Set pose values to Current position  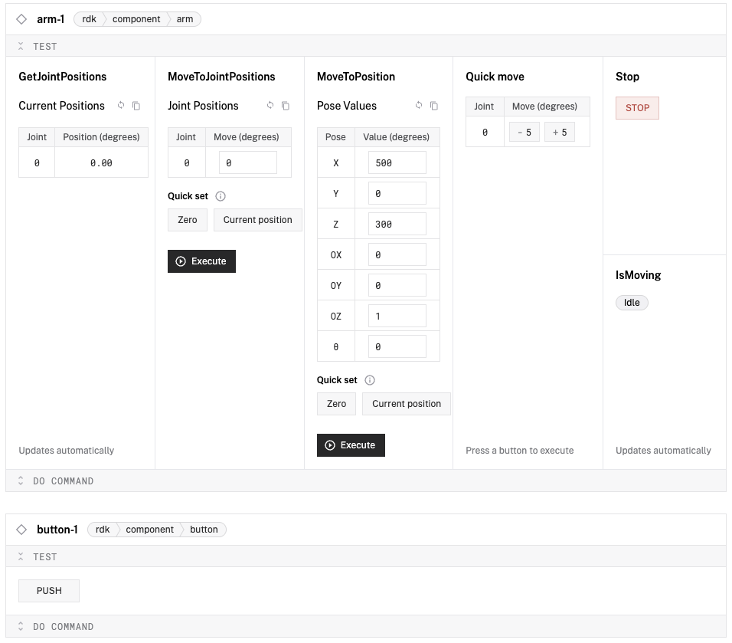coord(406,404)
